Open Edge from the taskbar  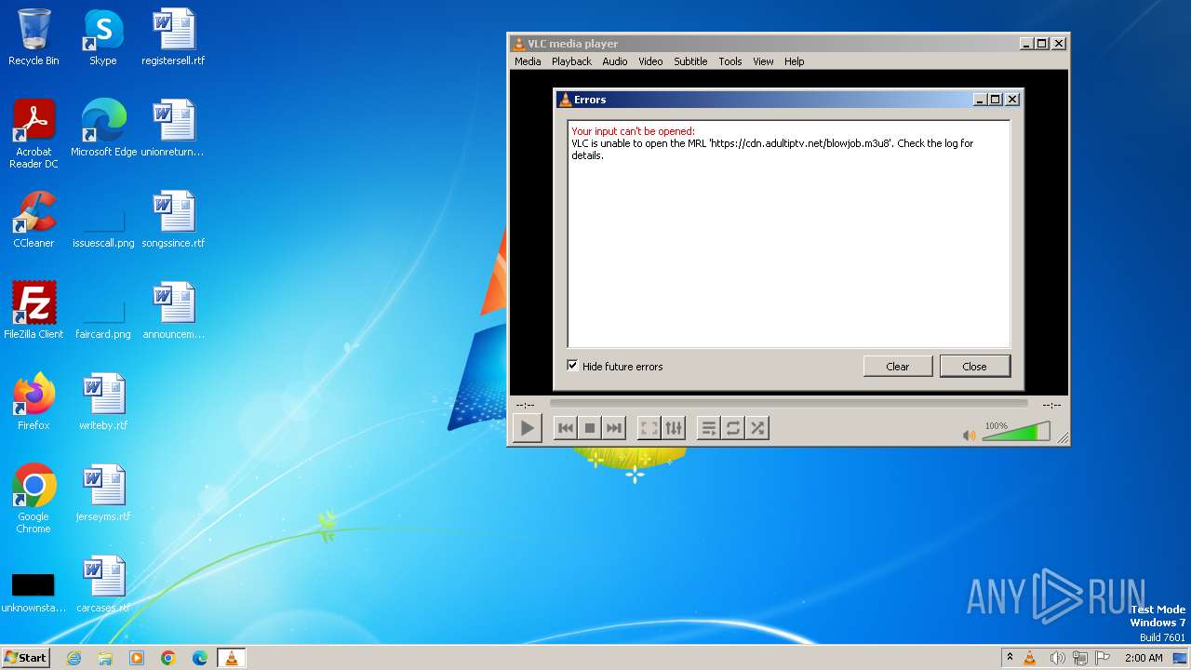point(200,658)
